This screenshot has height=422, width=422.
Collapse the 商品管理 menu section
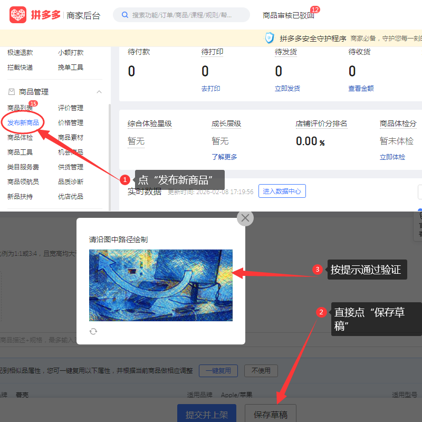pyautogui.click(x=99, y=92)
